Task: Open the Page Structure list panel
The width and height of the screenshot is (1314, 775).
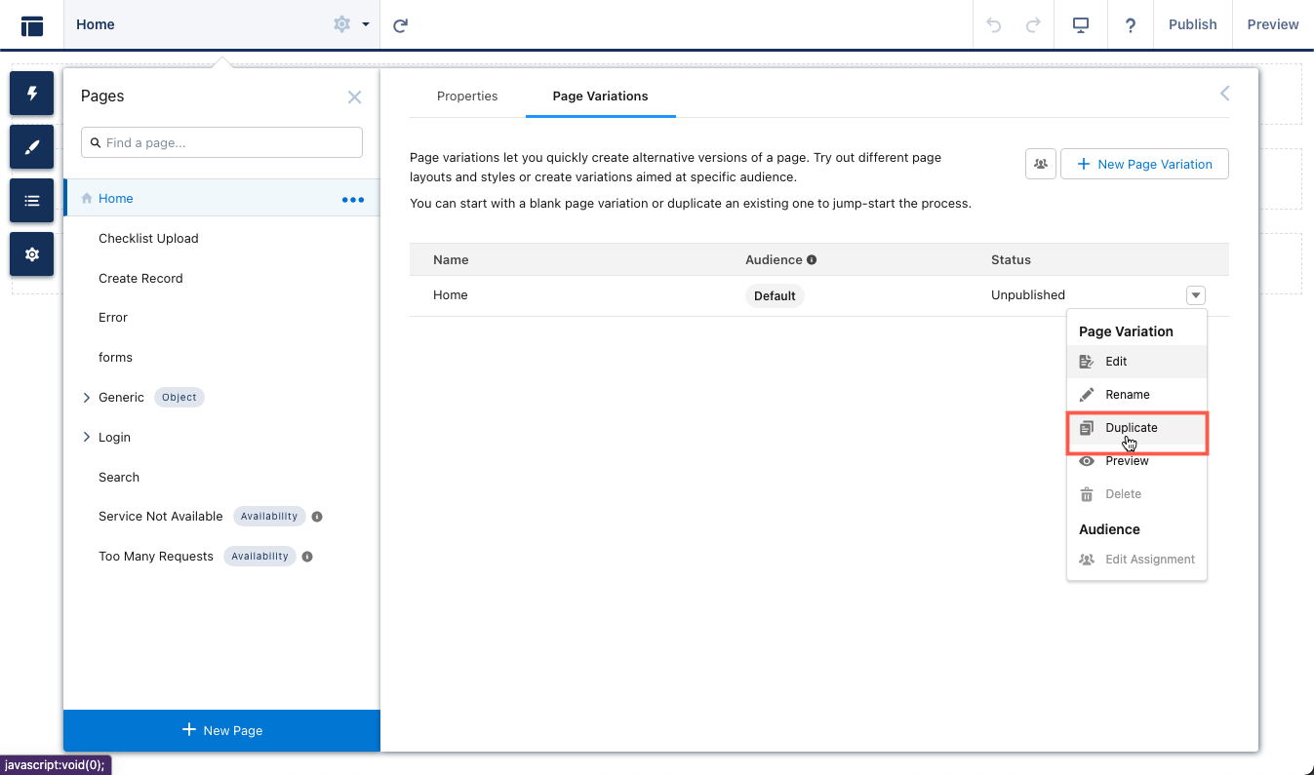Action: [x=32, y=201]
